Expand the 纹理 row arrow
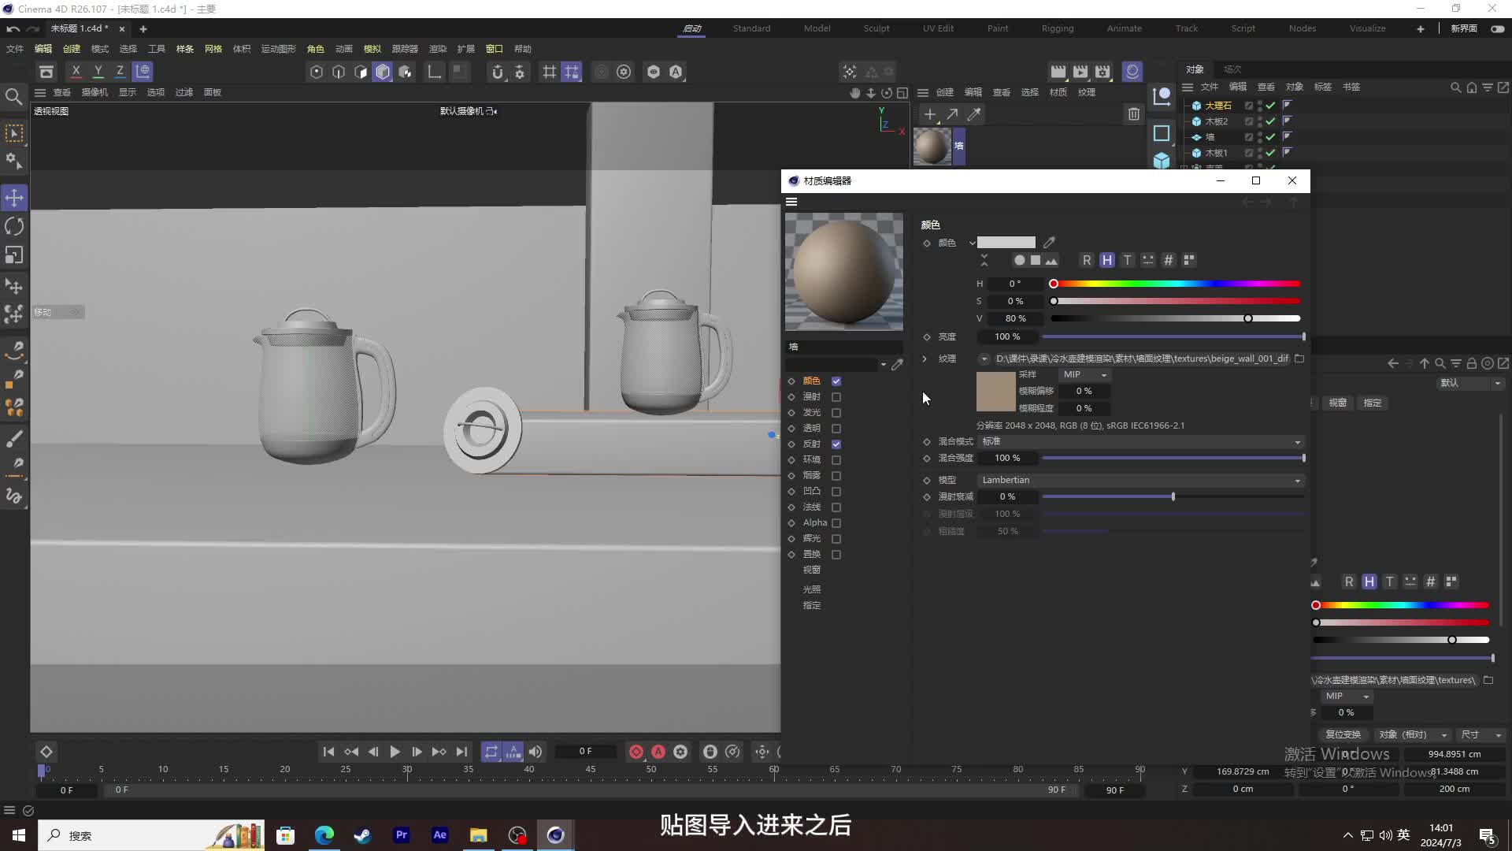Screen dimensions: 1512x851 (x=925, y=359)
